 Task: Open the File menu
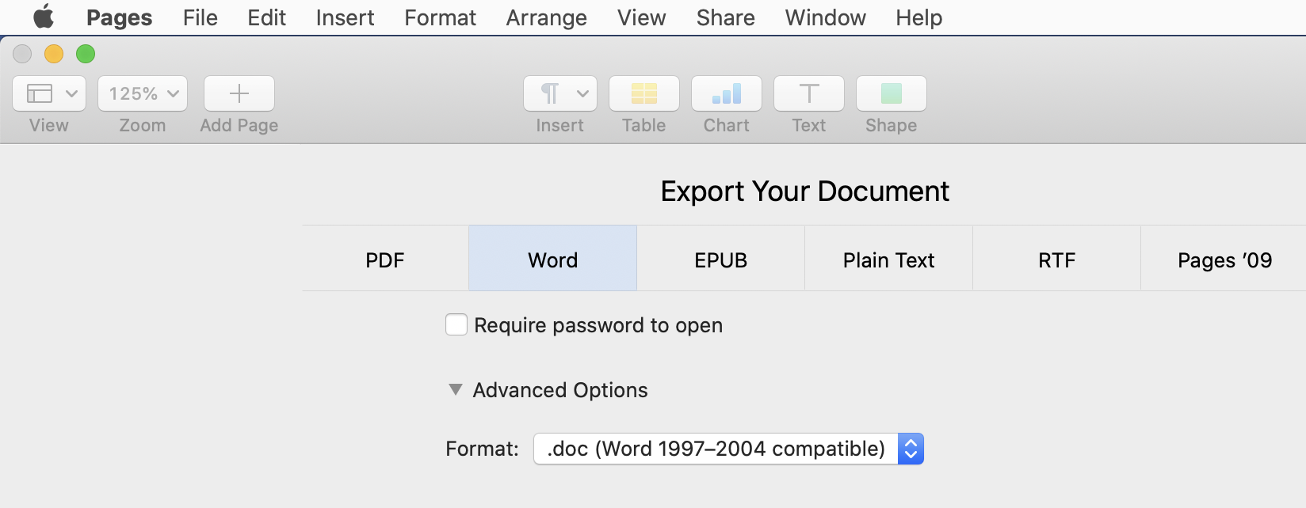pyautogui.click(x=200, y=17)
